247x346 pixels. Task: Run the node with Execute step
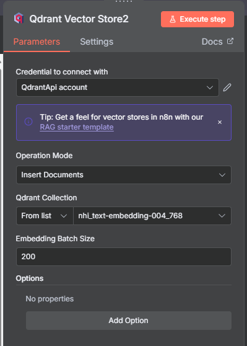197,19
